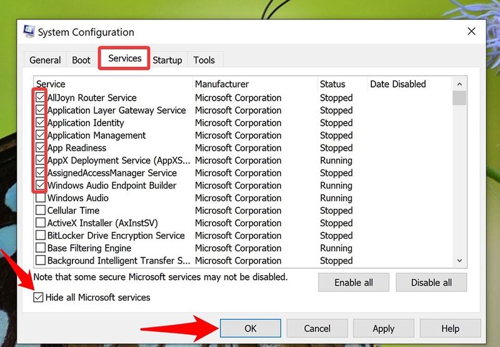The image size is (500, 347).
Task: Uncheck Application Layer Gateway Service checkbox
Action: (x=40, y=110)
